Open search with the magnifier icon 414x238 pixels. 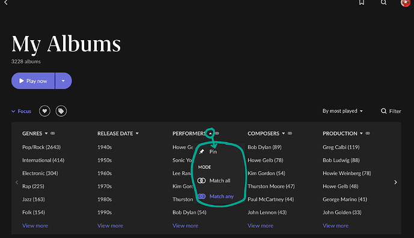[383, 2]
